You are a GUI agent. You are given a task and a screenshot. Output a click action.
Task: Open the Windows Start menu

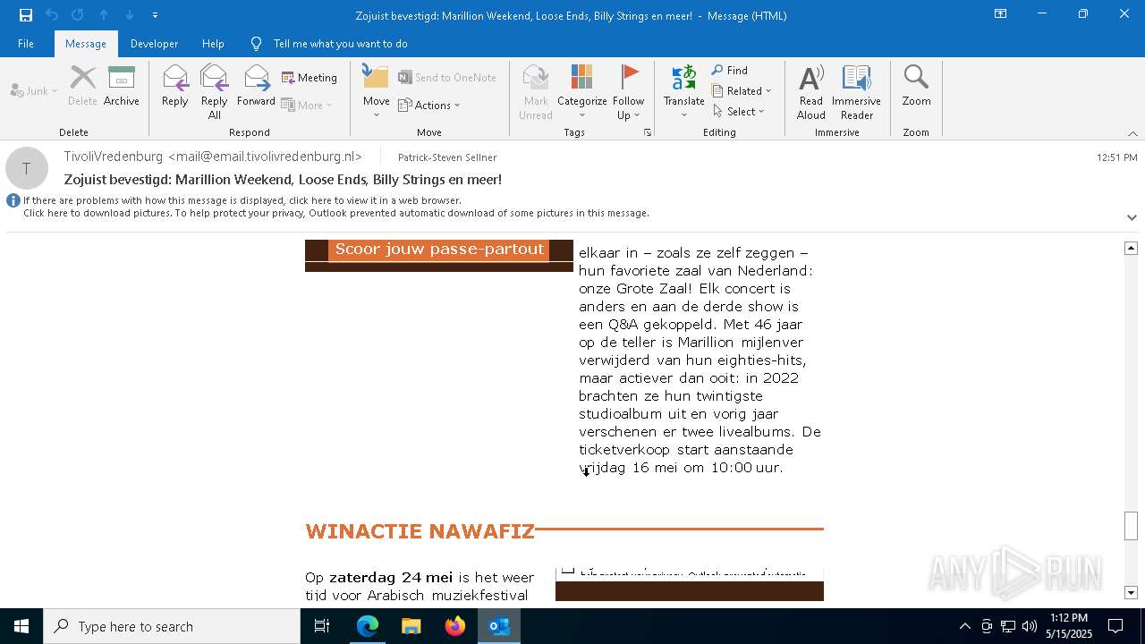click(x=21, y=626)
